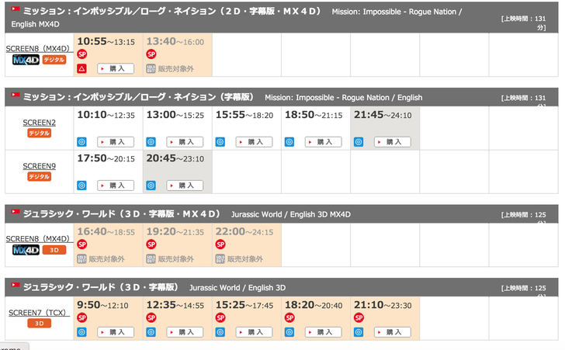Screen dimensions: 565x350
Task: Buy tickets for 18:20 Jurassic World 3D
Action: (x=323, y=332)
